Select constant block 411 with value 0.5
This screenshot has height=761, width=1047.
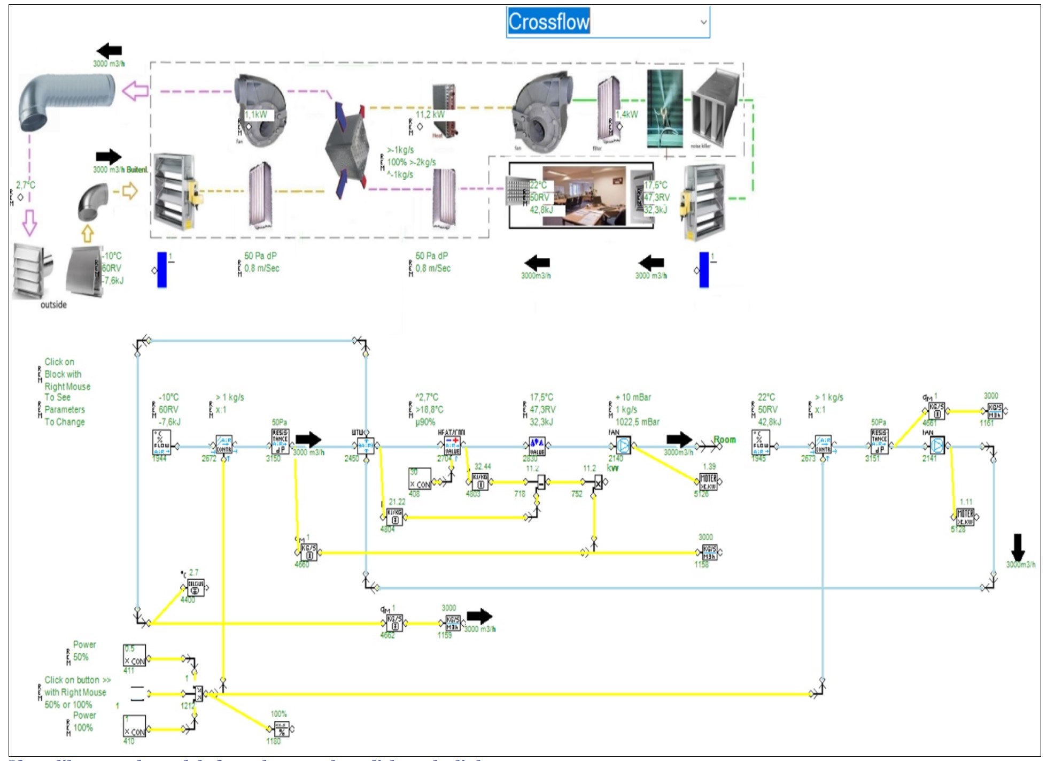pyautogui.click(x=134, y=656)
